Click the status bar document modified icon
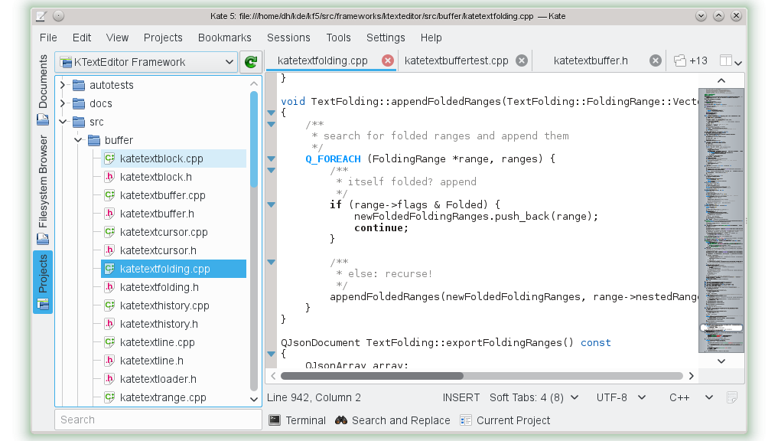Image resolution: width=778 pixels, height=441 pixels. pos(732,397)
